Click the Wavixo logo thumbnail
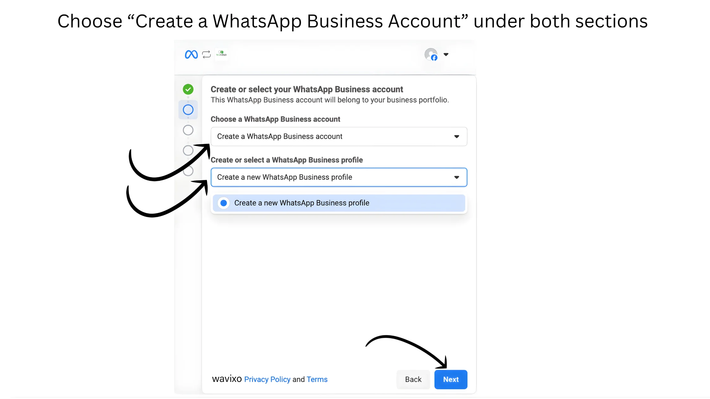The image size is (710, 399). 221,54
